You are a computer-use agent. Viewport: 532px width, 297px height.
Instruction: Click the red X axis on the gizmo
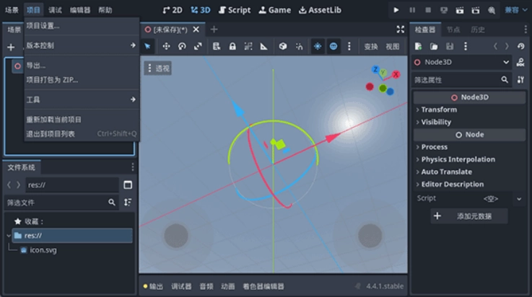pos(395,74)
